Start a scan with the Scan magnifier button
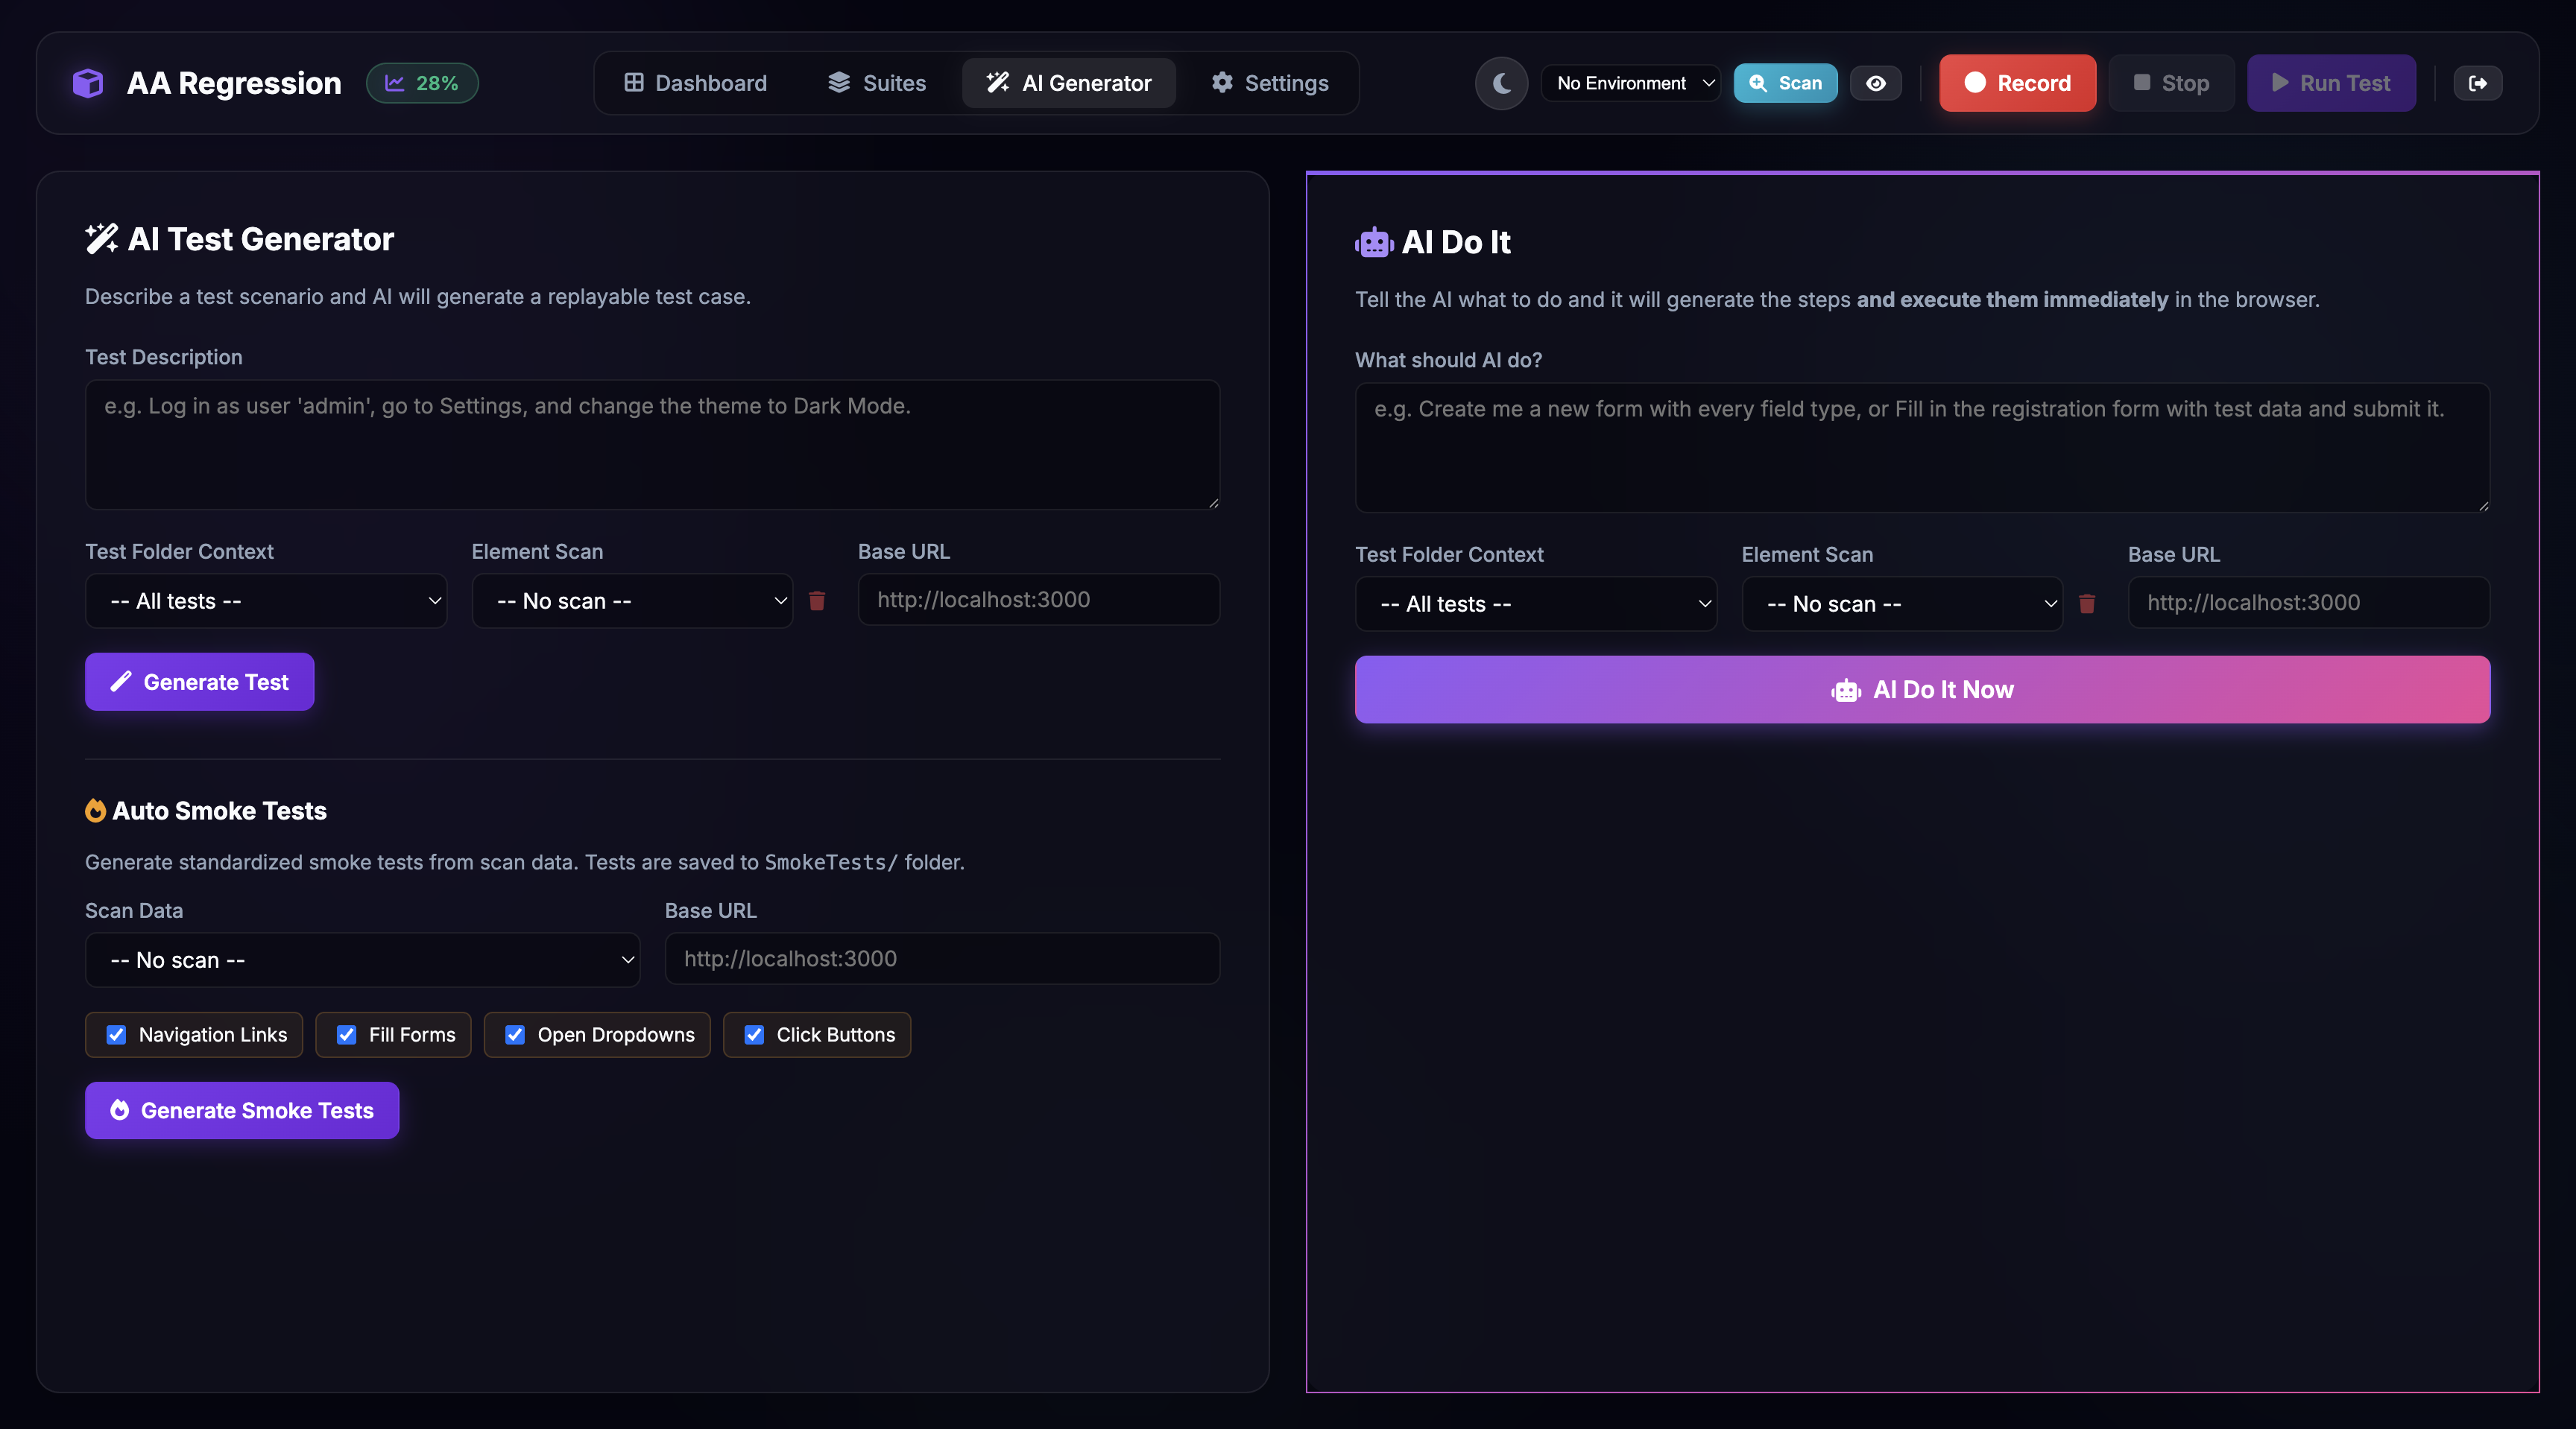The image size is (2576, 1429). tap(1785, 83)
